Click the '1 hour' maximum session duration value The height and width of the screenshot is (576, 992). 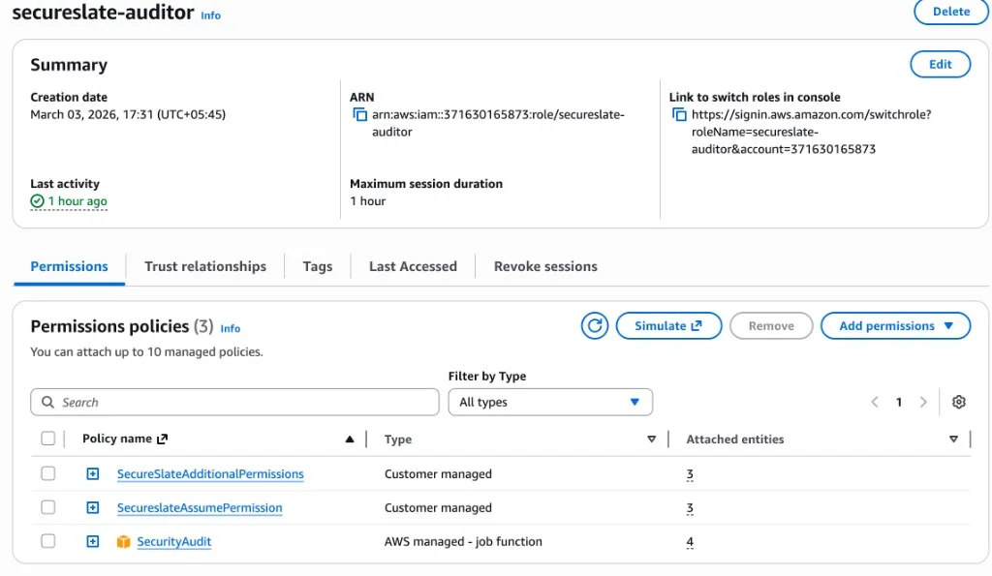367,201
